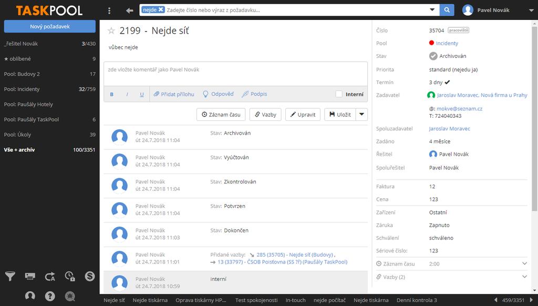Tick the Interní checkbox
The width and height of the screenshot is (538, 306).
pyautogui.click(x=339, y=94)
